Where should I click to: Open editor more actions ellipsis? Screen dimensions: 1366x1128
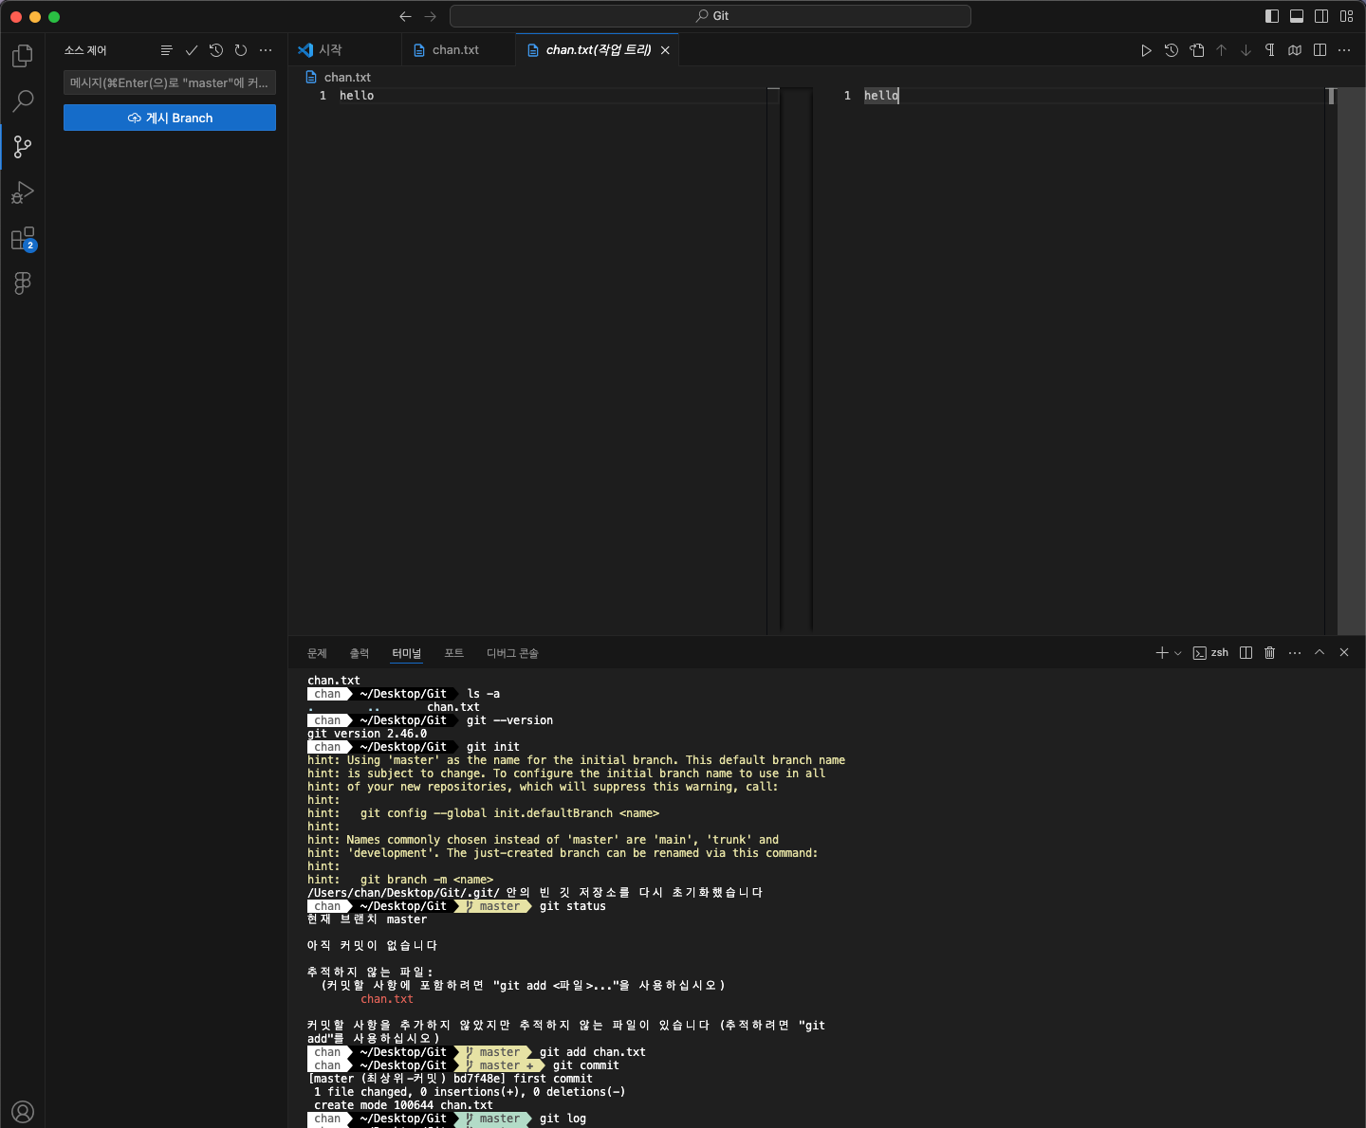coord(1344,50)
